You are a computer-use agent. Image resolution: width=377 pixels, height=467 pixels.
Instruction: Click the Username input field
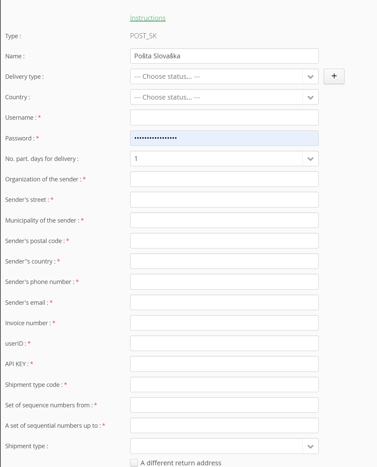[x=224, y=118]
